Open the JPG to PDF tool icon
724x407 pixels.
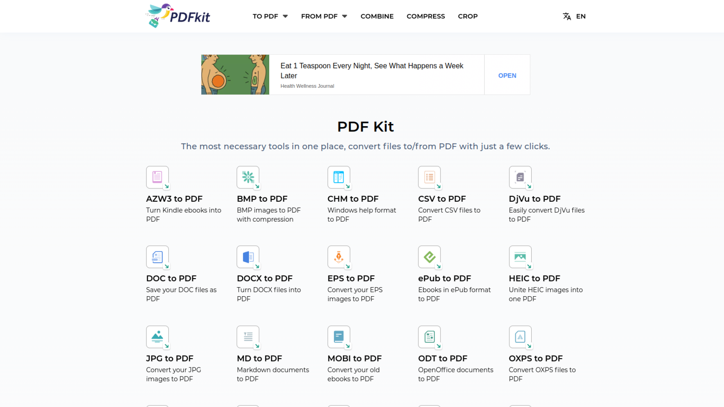(x=157, y=337)
